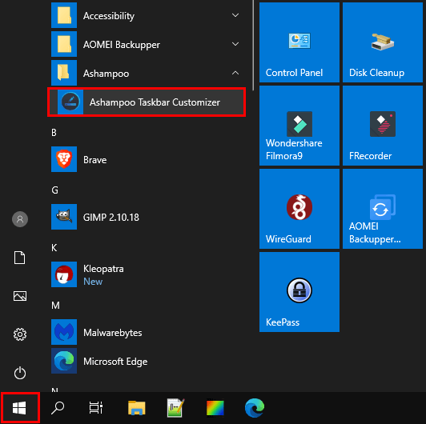Open the FRecorder tile
The height and width of the screenshot is (424, 426).
(x=383, y=126)
